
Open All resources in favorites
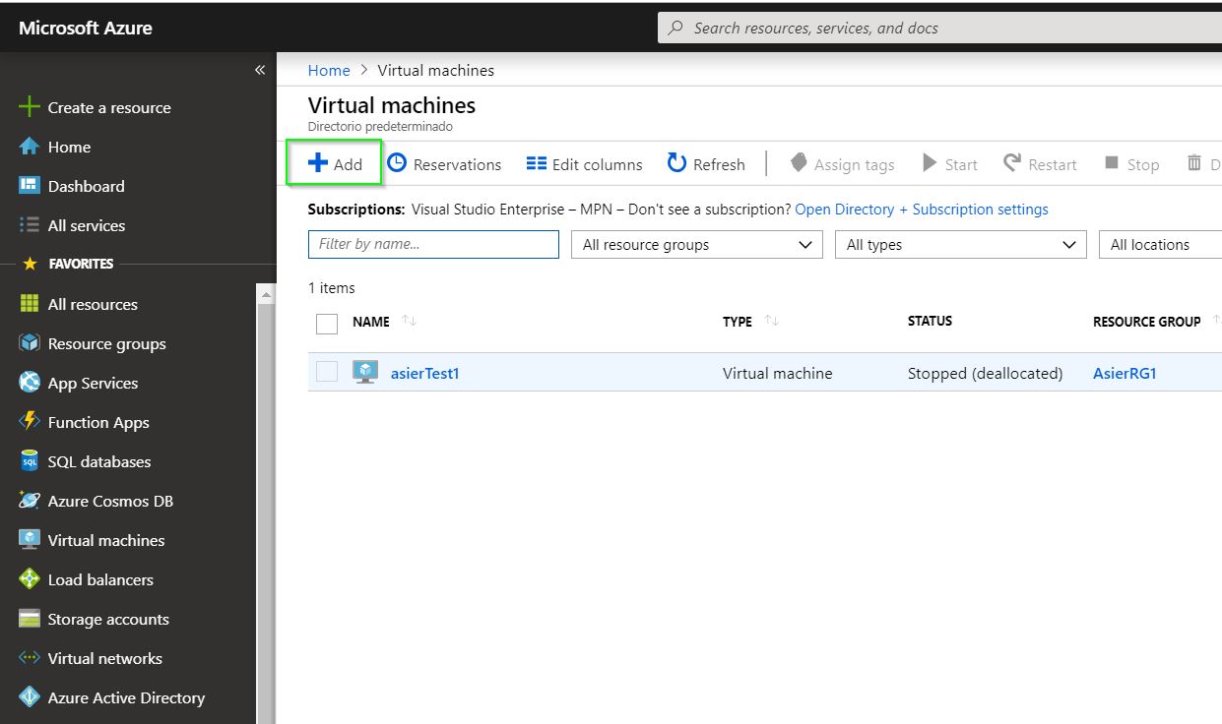79,304
